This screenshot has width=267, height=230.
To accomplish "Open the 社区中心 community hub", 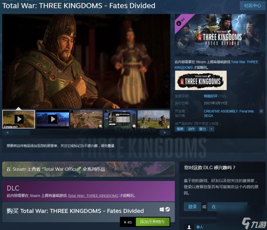I will click(252, 6).
